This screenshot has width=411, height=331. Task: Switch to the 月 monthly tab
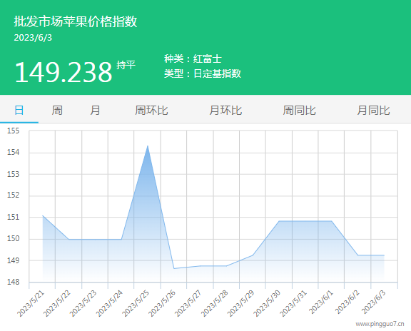(x=95, y=111)
